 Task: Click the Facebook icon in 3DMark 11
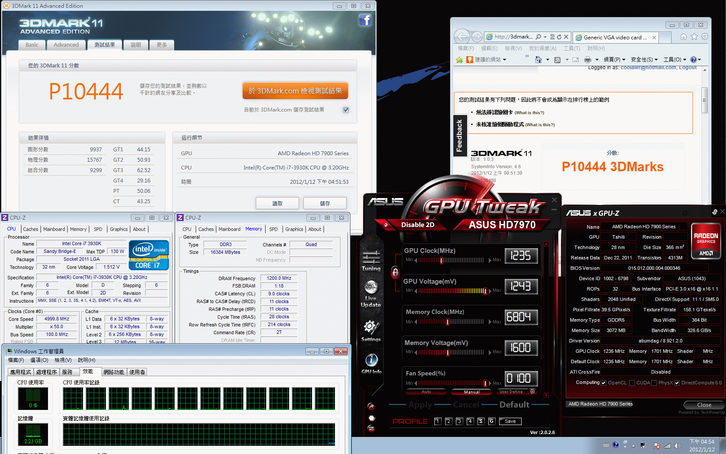(365, 20)
